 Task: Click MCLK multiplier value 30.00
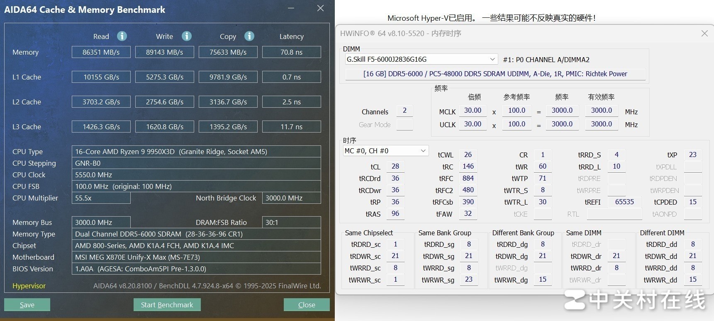473,111
